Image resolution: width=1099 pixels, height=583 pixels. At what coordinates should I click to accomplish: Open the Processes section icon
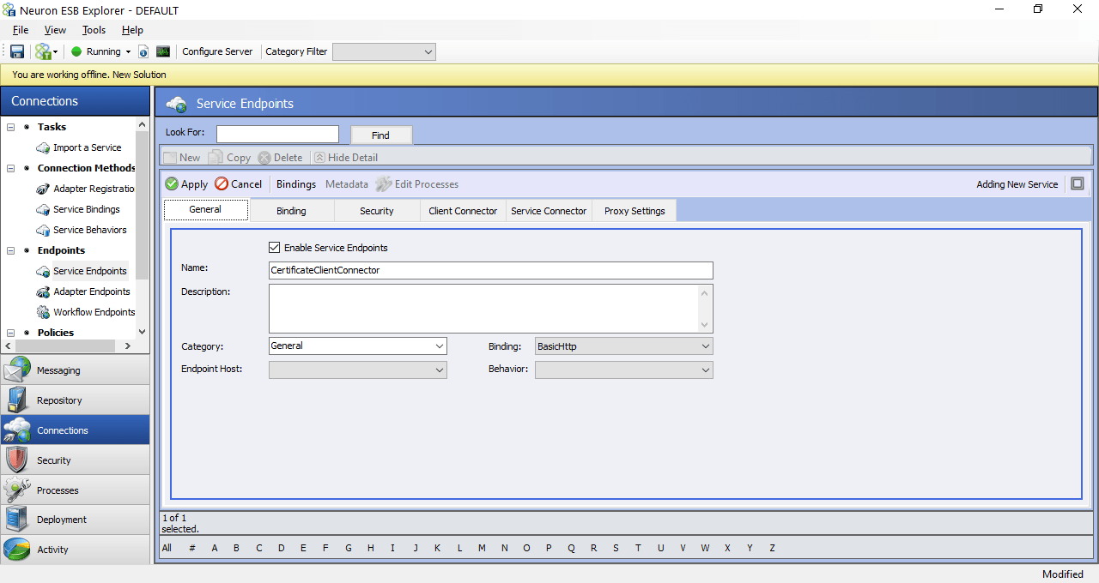(17, 490)
